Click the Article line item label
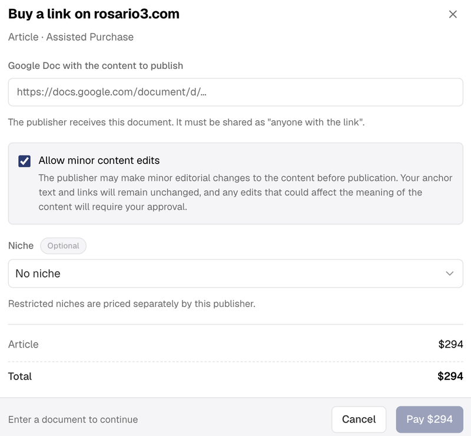471x436 pixels. tap(24, 344)
